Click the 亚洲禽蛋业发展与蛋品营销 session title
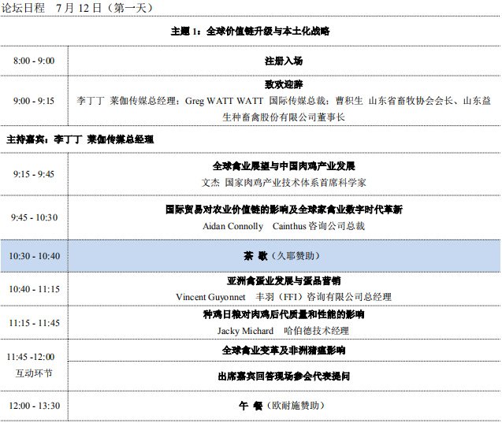 (x=283, y=280)
